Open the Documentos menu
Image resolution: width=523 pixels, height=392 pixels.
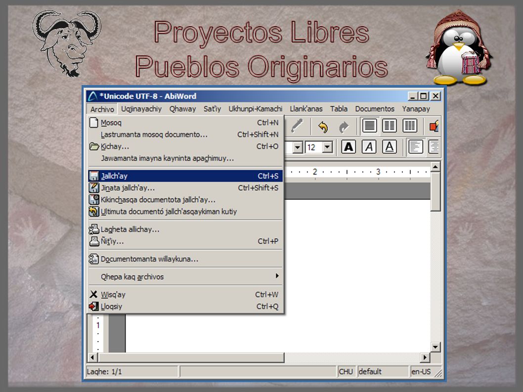(375, 109)
